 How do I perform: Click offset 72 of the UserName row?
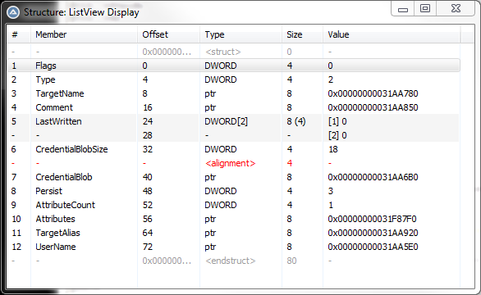(x=148, y=247)
